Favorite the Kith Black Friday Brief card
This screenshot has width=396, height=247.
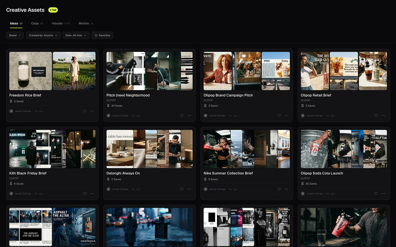pos(85,194)
